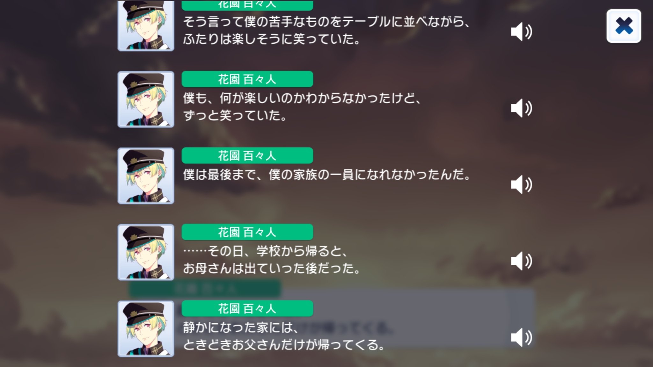The width and height of the screenshot is (653, 367).
Task: Play voice for 'ときどきお父さんだけが帰ってくる' line
Action: pos(521,337)
